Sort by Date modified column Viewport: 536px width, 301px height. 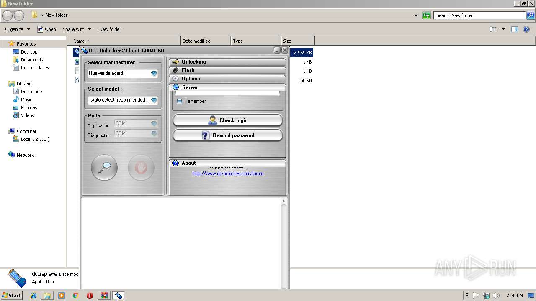click(x=206, y=41)
